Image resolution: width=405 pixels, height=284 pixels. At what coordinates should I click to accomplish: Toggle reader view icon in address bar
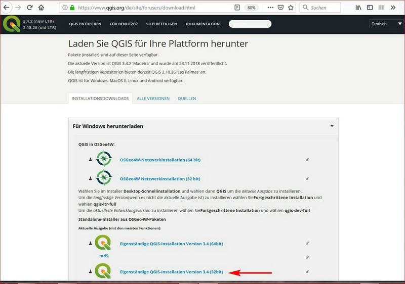237,8
